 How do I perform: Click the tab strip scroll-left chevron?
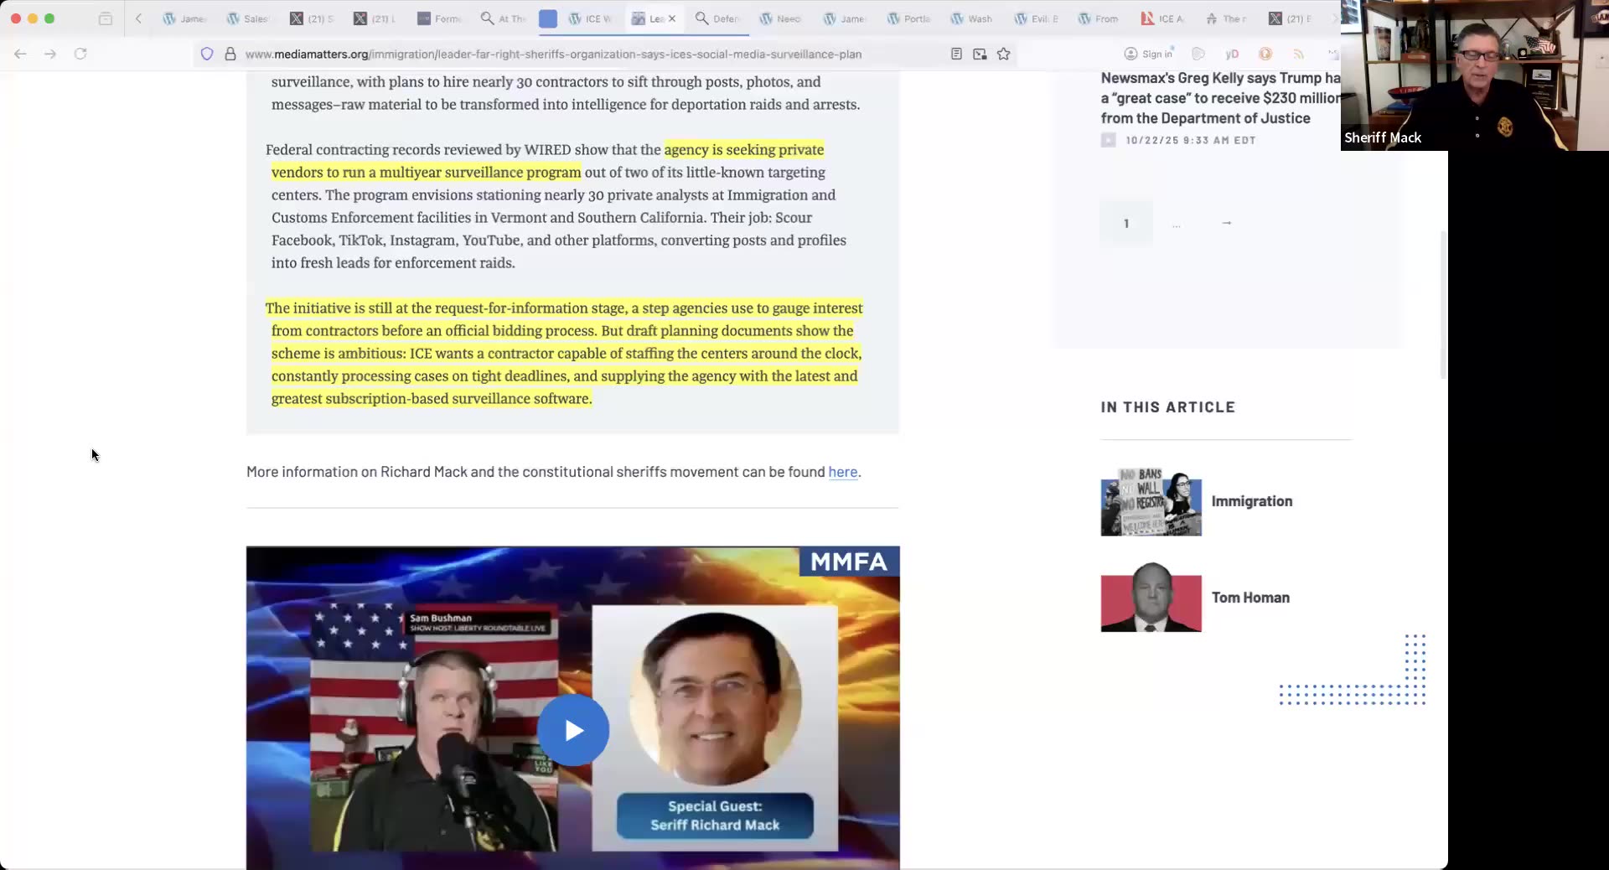coord(138,18)
